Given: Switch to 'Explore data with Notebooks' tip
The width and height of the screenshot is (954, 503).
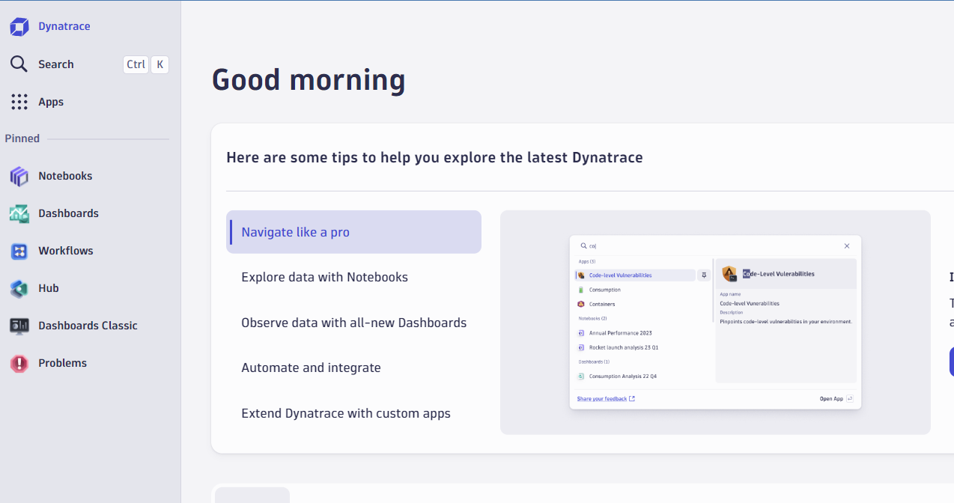Looking at the screenshot, I should (x=324, y=277).
